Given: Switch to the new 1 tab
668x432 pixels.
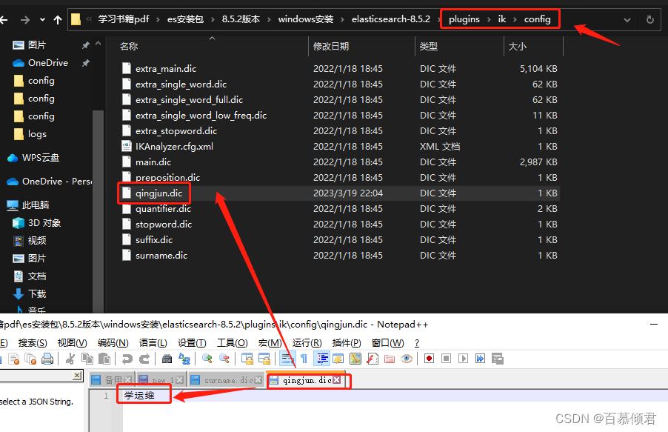Looking at the screenshot, I should (x=161, y=380).
